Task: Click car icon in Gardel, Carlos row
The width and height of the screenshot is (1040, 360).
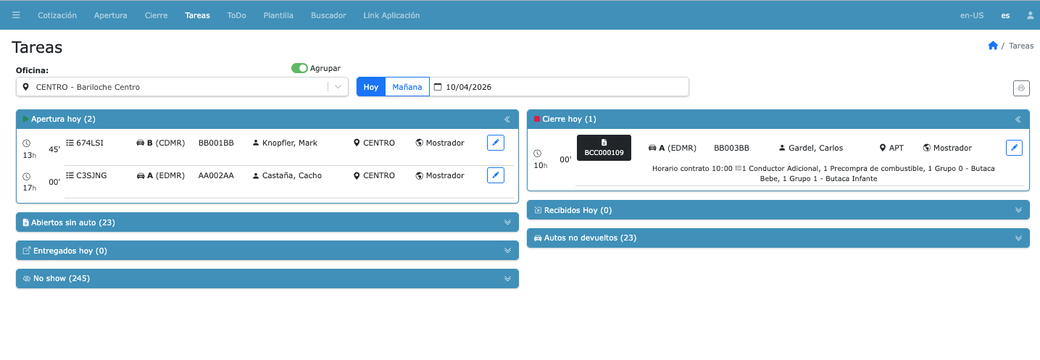Action: point(652,148)
